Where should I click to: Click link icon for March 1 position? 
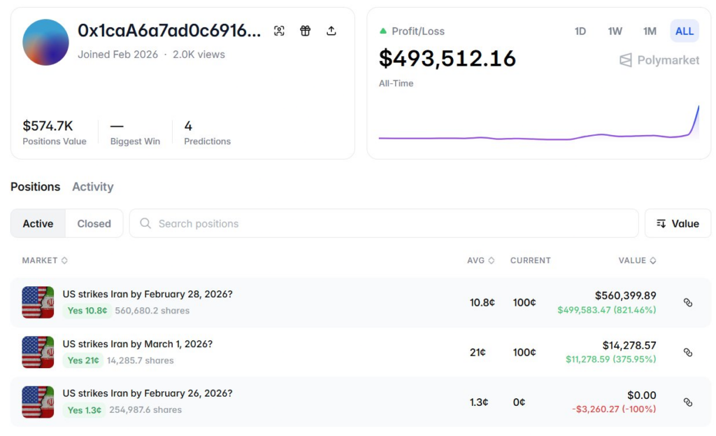(687, 352)
